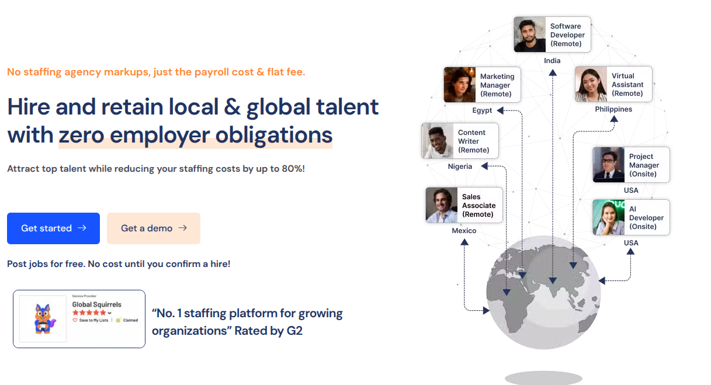Open the Marketing Manager profile photo
The width and height of the screenshot is (711, 385).
click(x=460, y=85)
